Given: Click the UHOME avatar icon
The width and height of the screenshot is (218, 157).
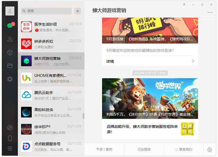Looking at the screenshot, I should (x=27, y=78).
